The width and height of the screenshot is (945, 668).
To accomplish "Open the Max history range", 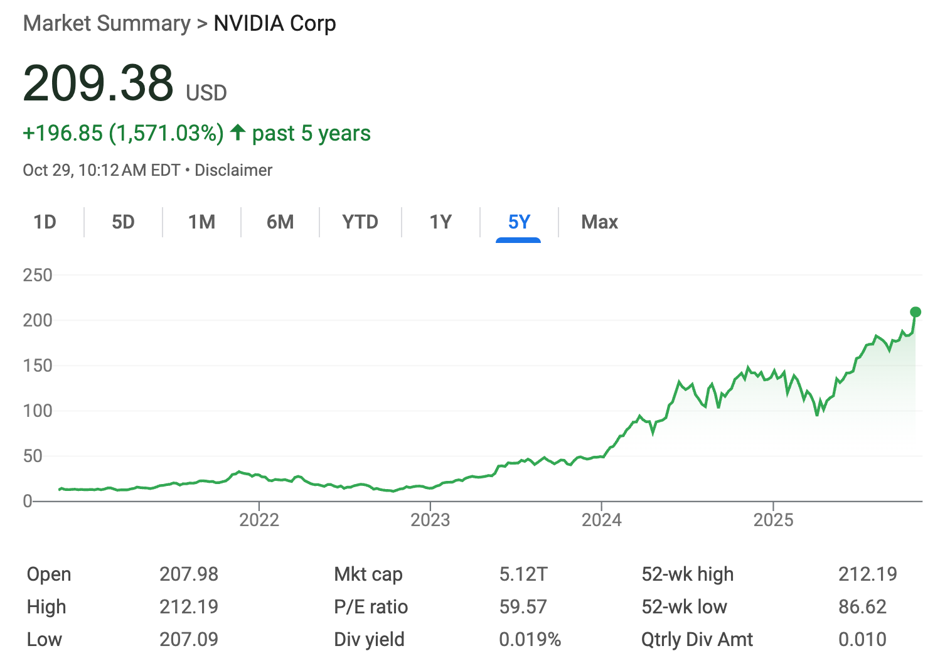I will click(x=599, y=222).
